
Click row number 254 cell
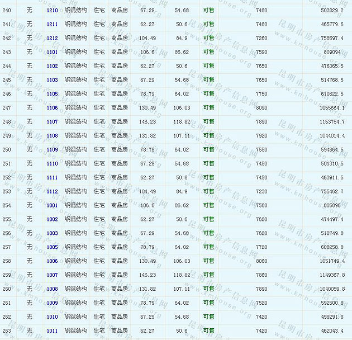pos(7,205)
